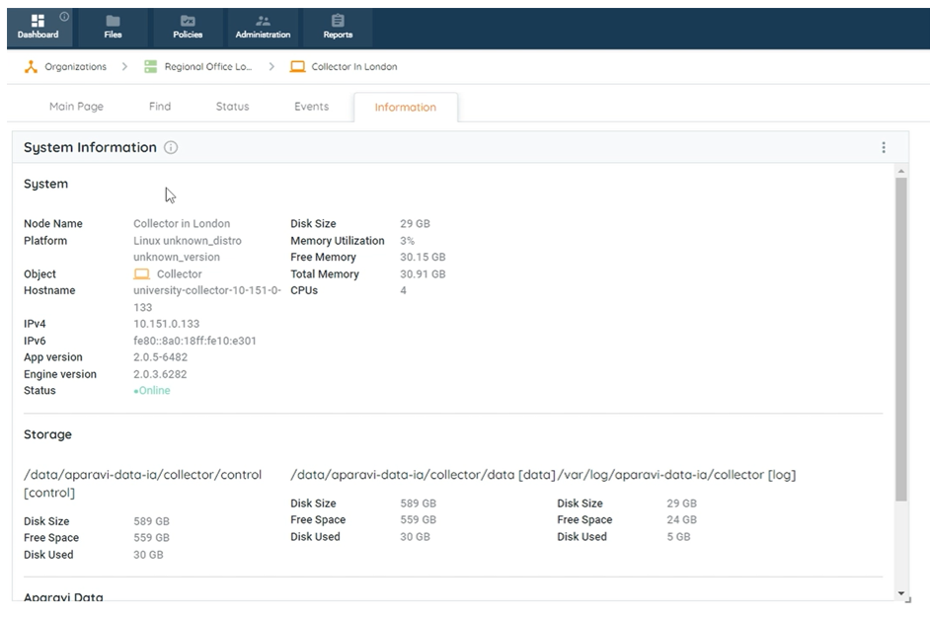Navigate to Regional Office breadcrumb link
The image size is (930, 618).
coord(207,67)
